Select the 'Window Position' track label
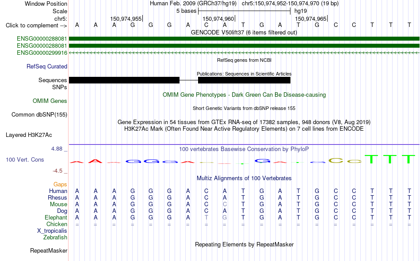 [46, 4]
